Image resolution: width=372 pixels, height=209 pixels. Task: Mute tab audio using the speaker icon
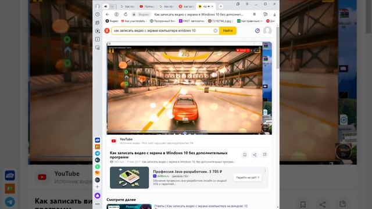pyautogui.click(x=106, y=6)
